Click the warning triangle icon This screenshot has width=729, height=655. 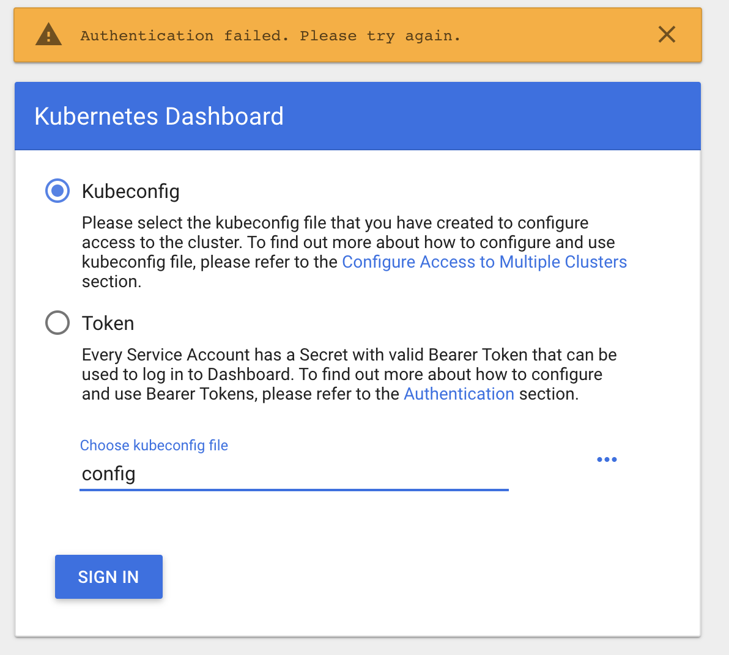[x=48, y=35]
